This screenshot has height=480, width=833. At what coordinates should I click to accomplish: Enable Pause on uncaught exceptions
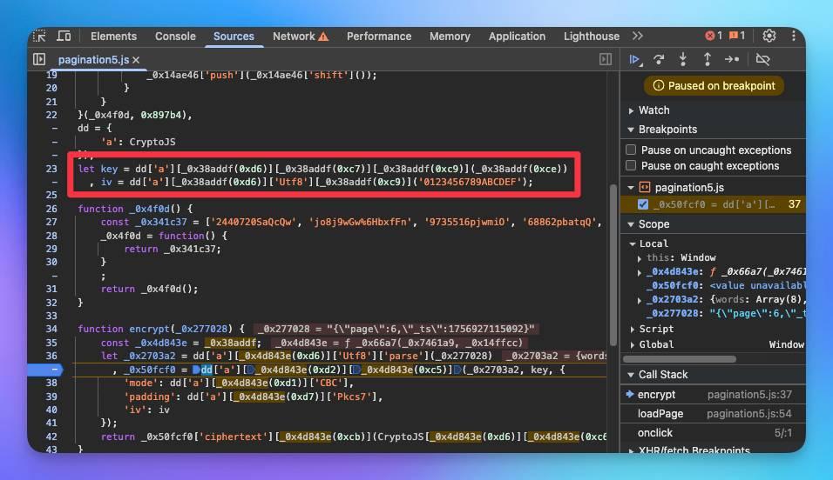pyautogui.click(x=631, y=150)
